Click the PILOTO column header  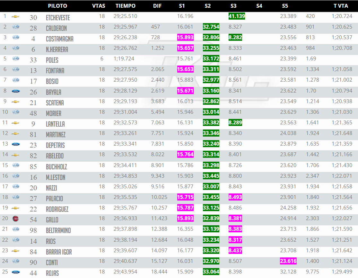coord(57,6)
